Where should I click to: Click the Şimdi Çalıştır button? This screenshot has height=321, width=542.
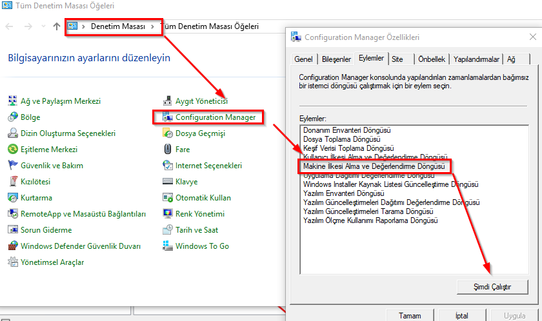pyautogui.click(x=492, y=287)
